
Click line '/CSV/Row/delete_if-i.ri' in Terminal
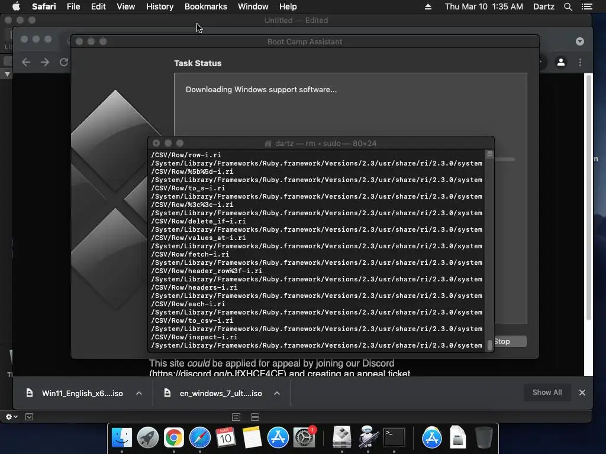pos(198,221)
